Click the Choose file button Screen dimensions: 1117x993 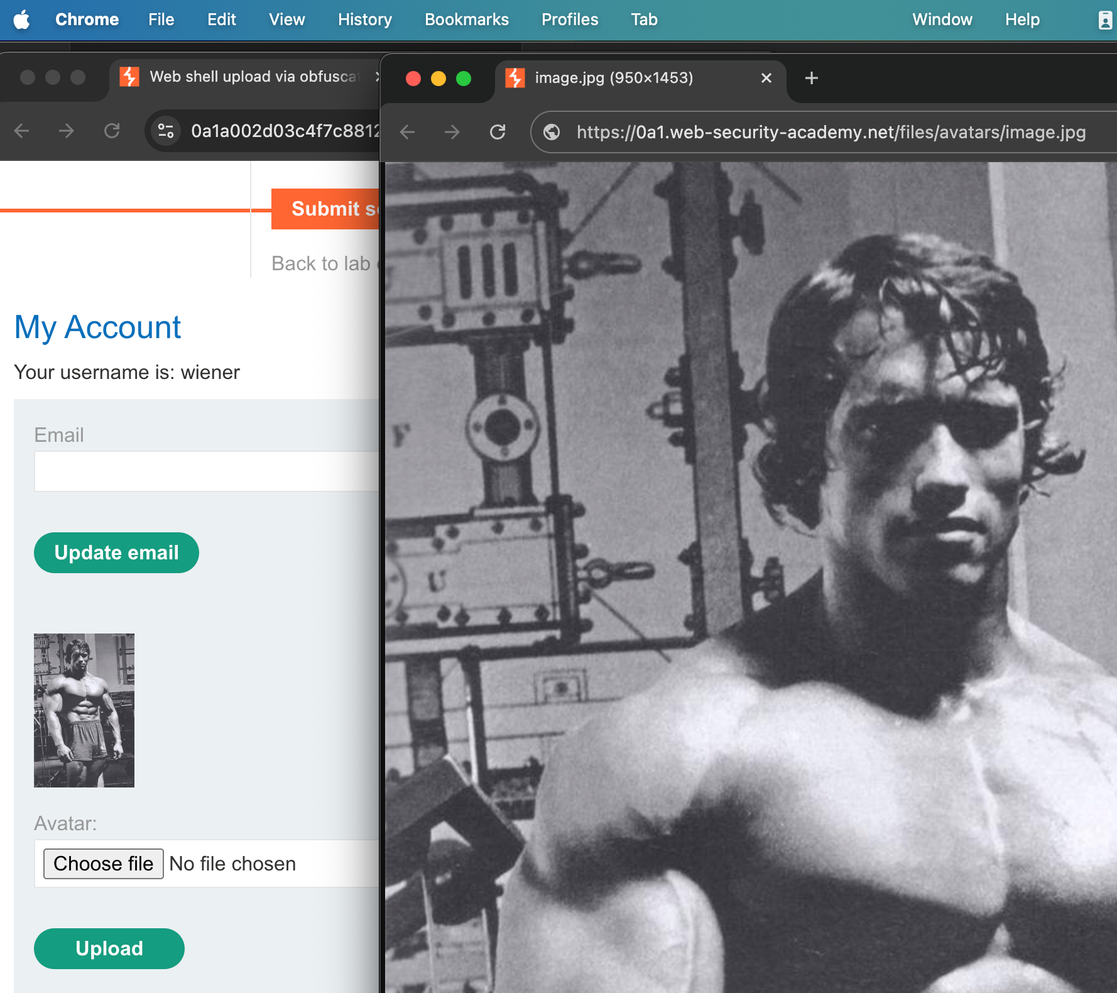click(x=103, y=864)
